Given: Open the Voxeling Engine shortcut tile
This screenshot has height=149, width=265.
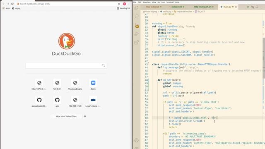Looking at the screenshot, I should click(x=75, y=85).
